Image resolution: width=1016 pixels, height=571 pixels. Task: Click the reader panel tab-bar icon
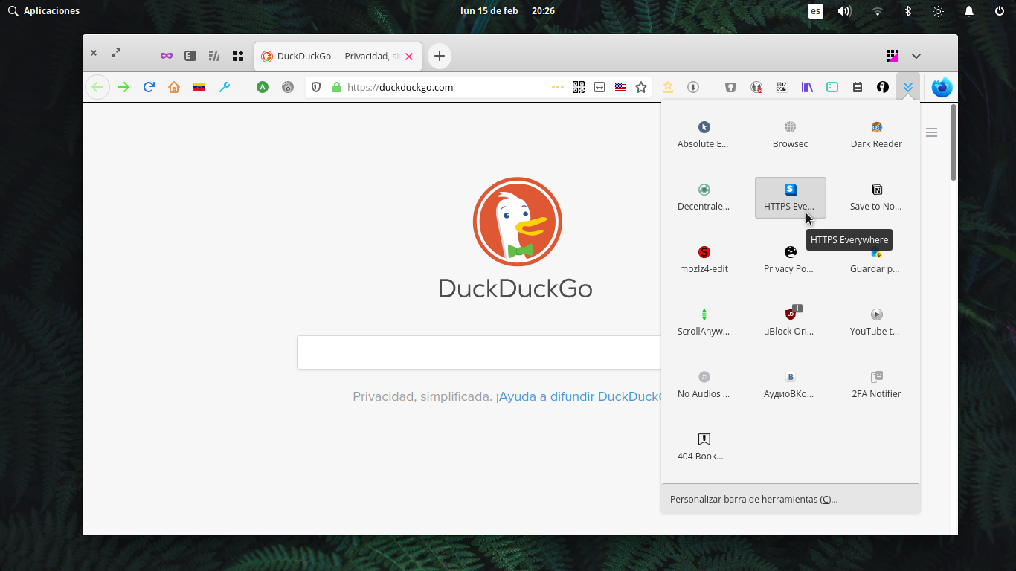190,56
